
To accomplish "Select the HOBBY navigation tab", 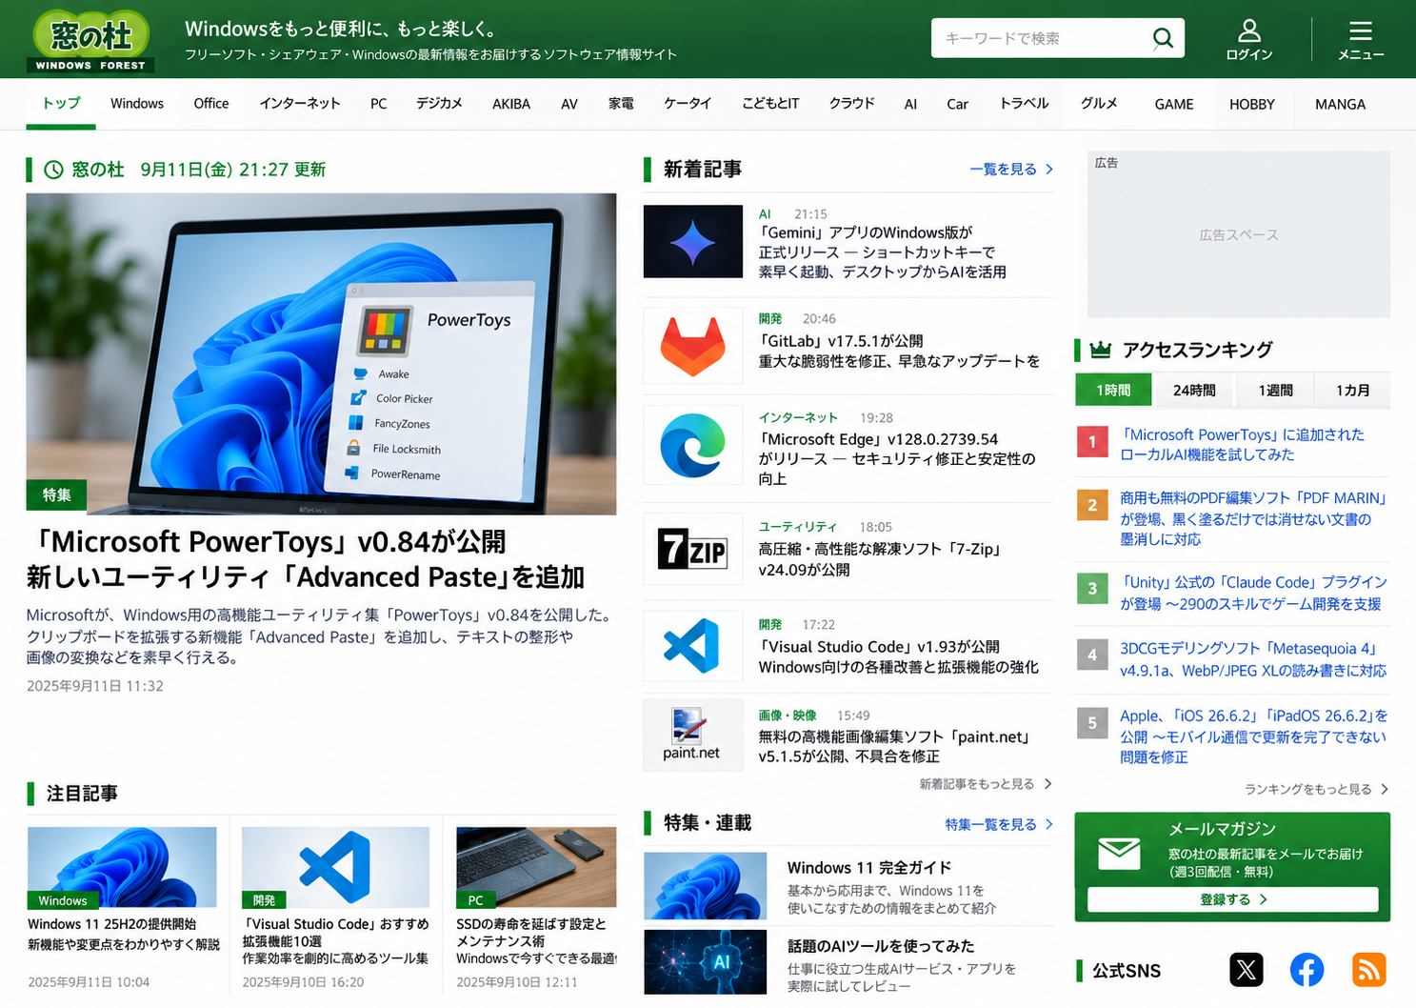I will pyautogui.click(x=1252, y=104).
